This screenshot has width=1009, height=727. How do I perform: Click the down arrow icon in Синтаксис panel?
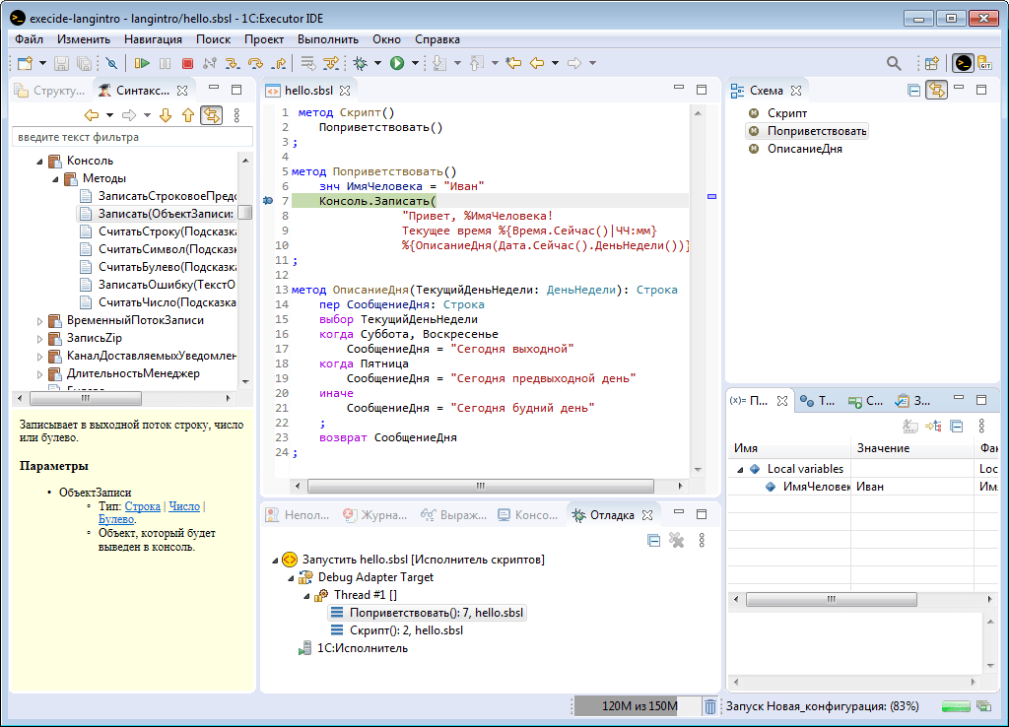point(166,115)
